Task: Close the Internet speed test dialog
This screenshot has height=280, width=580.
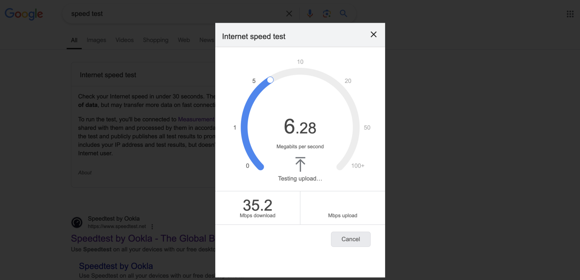Action: tap(373, 34)
